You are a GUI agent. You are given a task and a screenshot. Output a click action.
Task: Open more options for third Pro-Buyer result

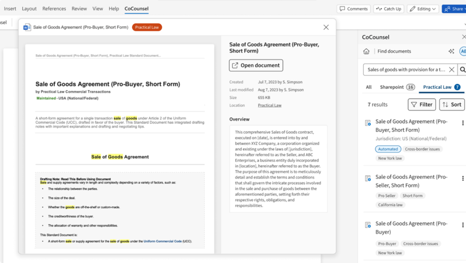[x=463, y=225]
